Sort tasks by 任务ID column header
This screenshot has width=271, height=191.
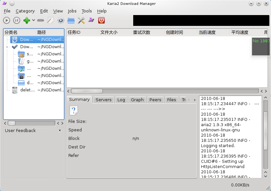(x=83, y=32)
